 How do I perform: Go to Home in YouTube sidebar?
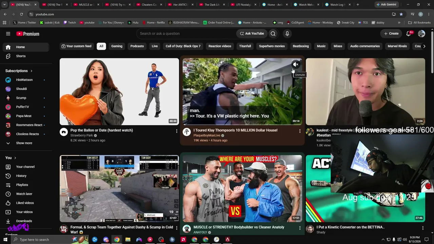(26, 47)
